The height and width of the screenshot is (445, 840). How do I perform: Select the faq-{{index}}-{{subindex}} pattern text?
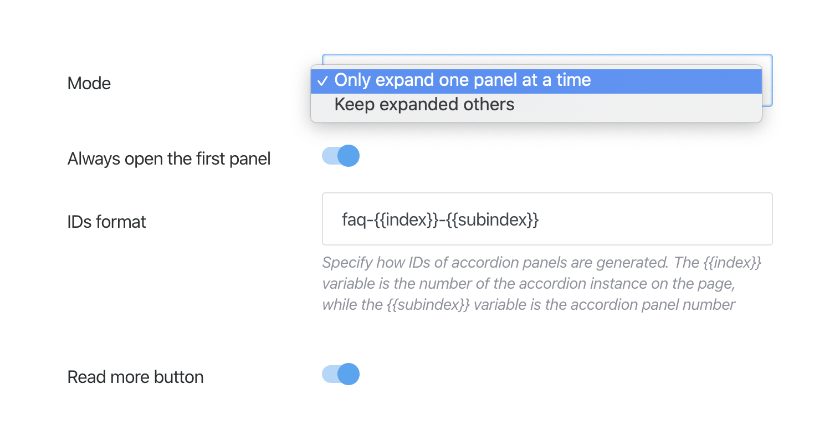pyautogui.click(x=441, y=218)
